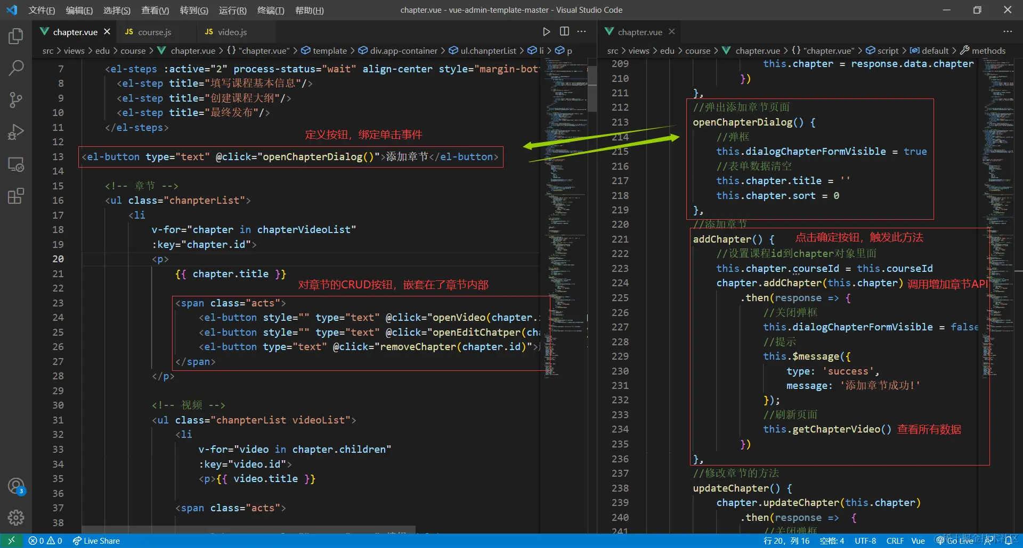Viewport: 1023px width, 548px height.
Task: Click the errors and warnings indicator
Action: (x=45, y=541)
